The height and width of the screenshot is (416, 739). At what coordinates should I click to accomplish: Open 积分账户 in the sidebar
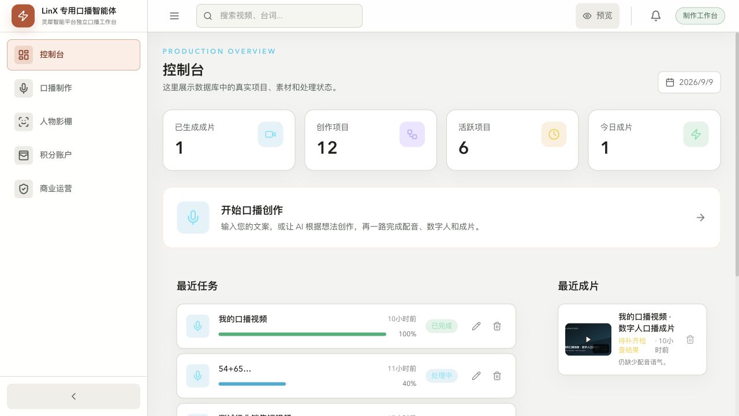[73, 155]
